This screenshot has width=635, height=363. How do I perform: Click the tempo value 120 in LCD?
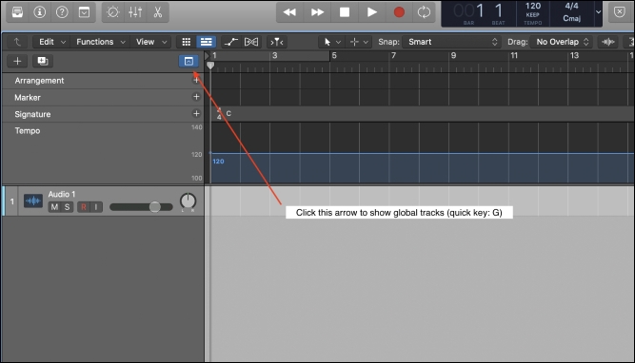pyautogui.click(x=533, y=6)
